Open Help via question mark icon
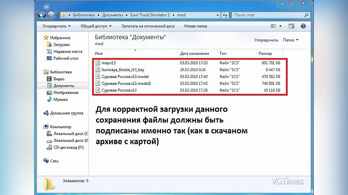Viewport: 348px width, 195px height. click(303, 26)
